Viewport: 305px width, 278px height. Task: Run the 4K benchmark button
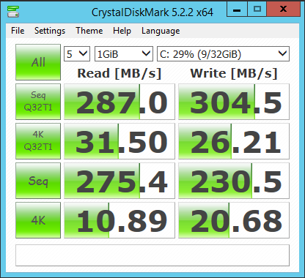pyautogui.click(x=38, y=220)
